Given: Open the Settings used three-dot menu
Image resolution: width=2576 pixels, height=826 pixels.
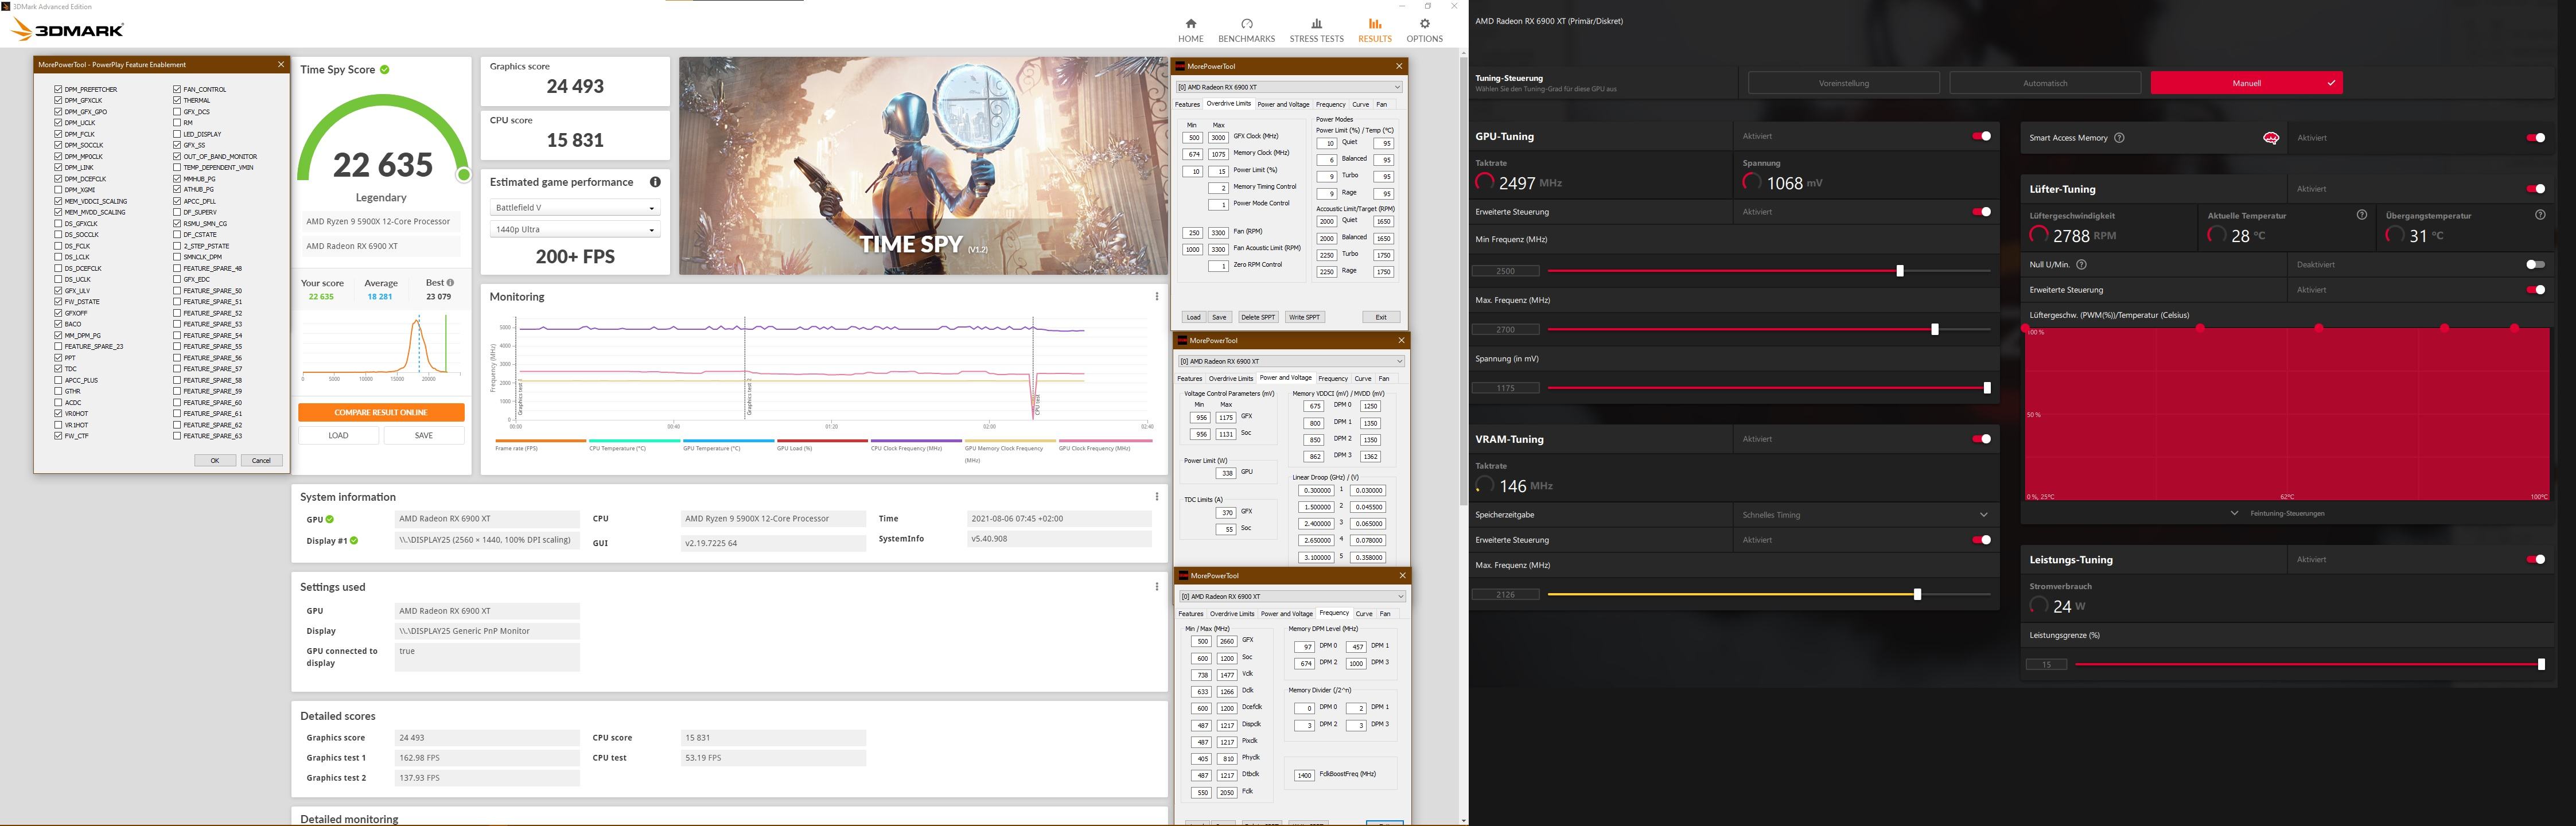Looking at the screenshot, I should pyautogui.click(x=1157, y=586).
